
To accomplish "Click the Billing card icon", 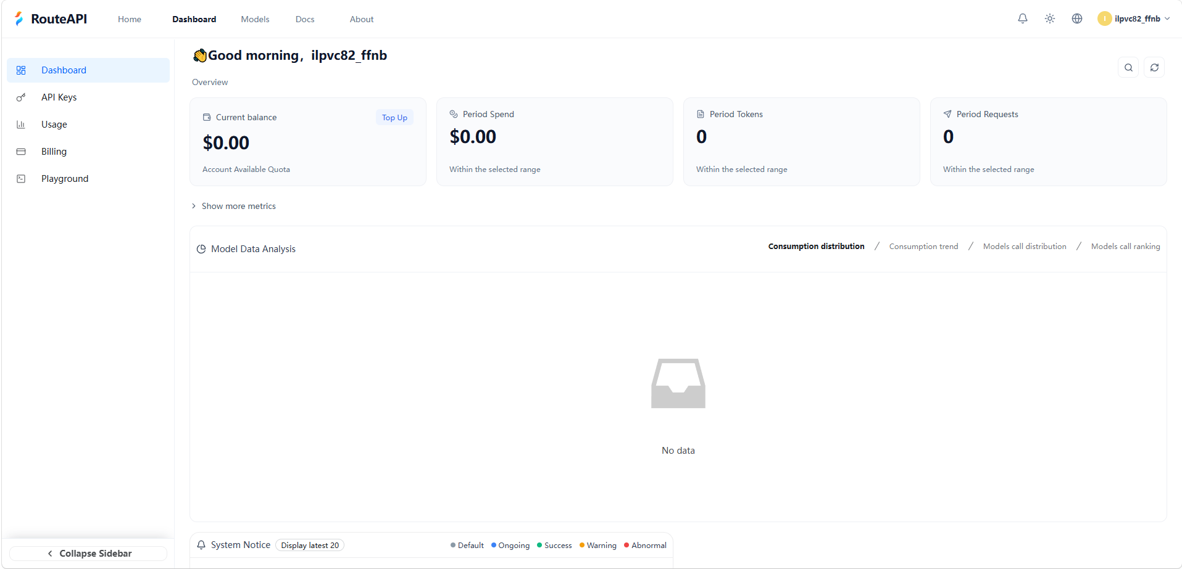I will coord(21,152).
